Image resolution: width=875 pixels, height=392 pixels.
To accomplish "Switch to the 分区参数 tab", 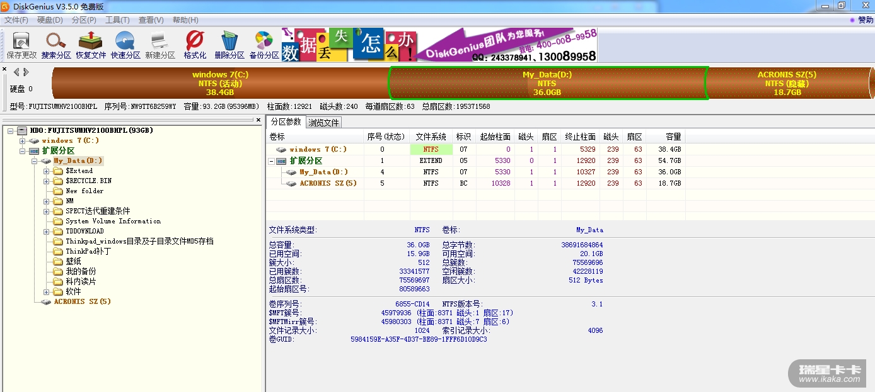I will 286,122.
